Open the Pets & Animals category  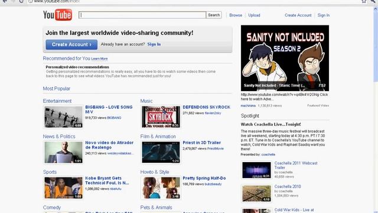click(x=156, y=208)
